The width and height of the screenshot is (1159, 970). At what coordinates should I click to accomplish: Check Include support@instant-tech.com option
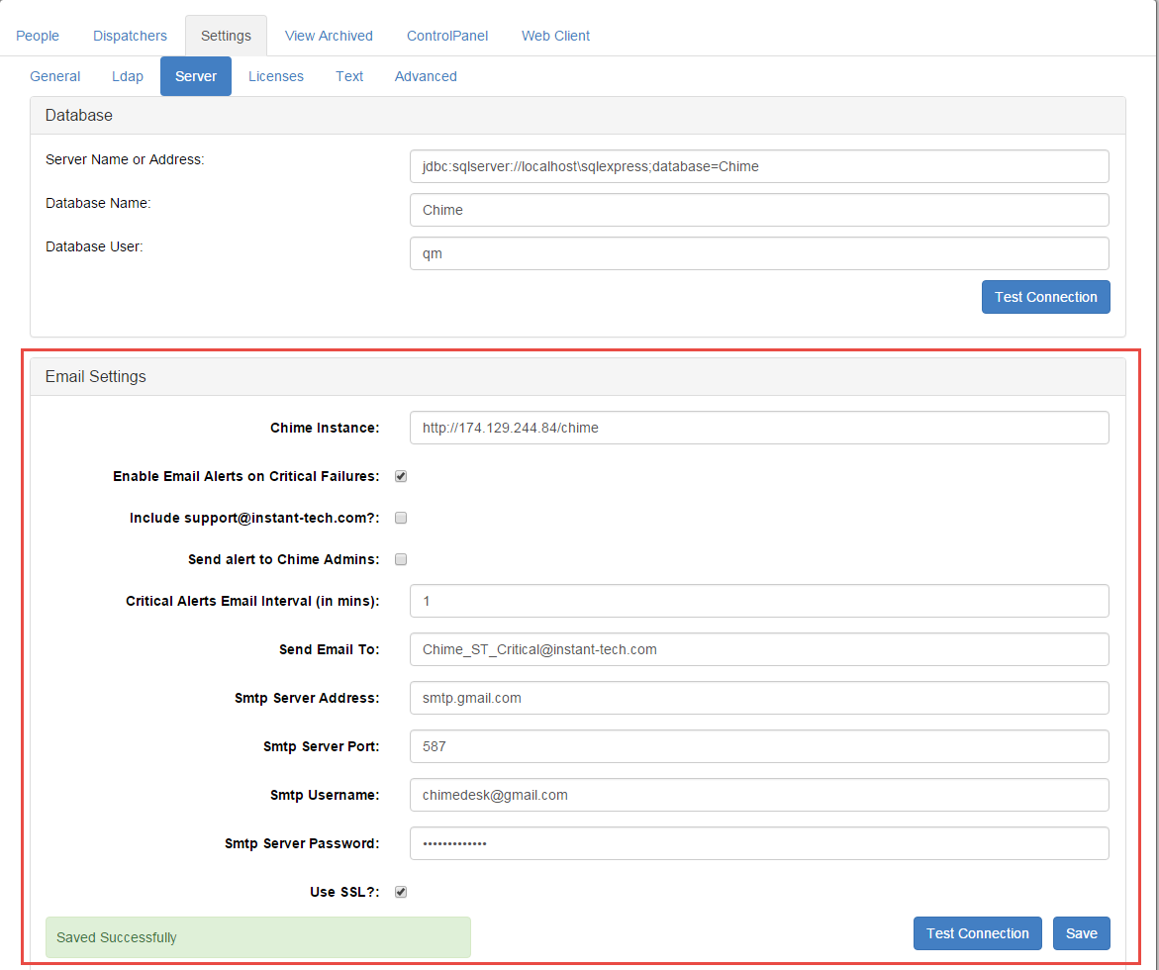click(401, 518)
